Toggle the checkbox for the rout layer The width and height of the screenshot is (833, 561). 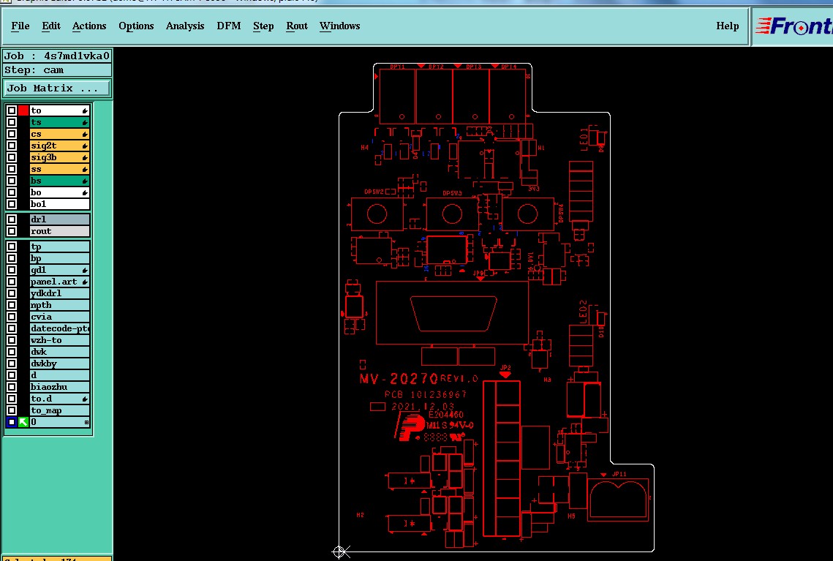click(12, 231)
